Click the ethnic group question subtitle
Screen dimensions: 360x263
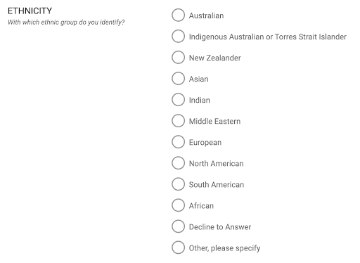[x=66, y=23]
